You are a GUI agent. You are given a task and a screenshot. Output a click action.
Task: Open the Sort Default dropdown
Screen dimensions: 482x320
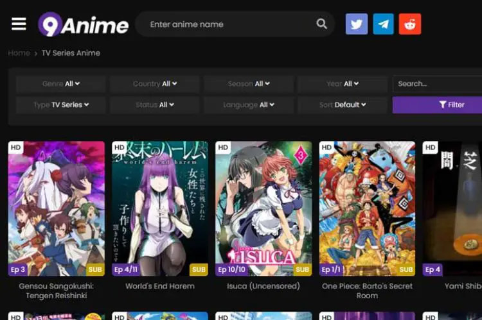343,105
